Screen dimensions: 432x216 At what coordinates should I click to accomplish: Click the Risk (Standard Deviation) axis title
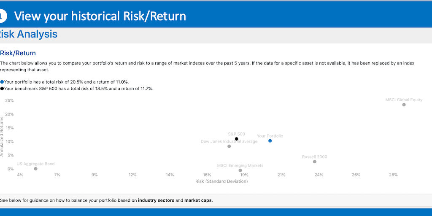[221, 181]
